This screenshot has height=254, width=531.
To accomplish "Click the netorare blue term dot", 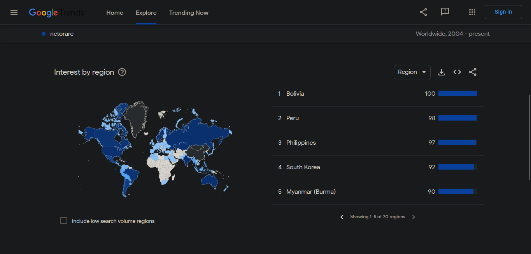I will point(44,34).
